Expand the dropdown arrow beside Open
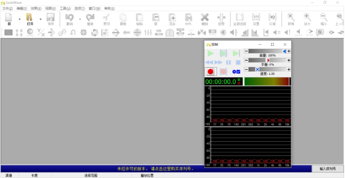This screenshot has height=178, width=345. [41, 20]
